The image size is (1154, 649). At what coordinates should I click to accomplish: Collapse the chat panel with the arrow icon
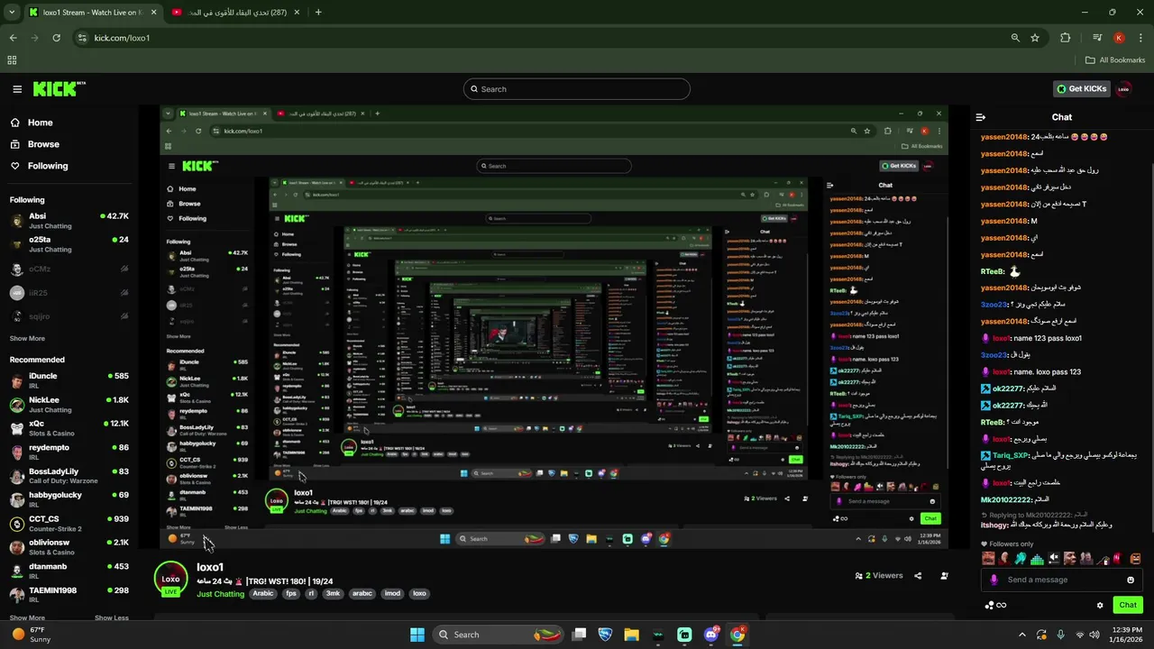pyautogui.click(x=981, y=117)
